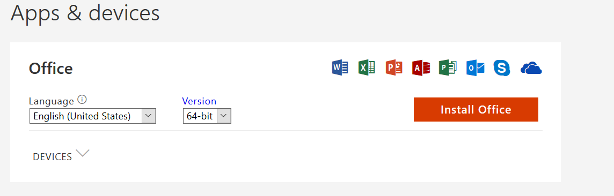This screenshot has width=614, height=196.
Task: Click the Excel app icon
Action: coord(367,68)
